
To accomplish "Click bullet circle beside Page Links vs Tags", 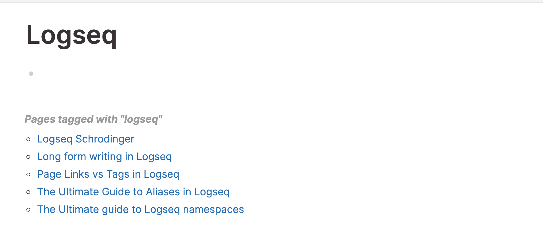I will point(29,175).
